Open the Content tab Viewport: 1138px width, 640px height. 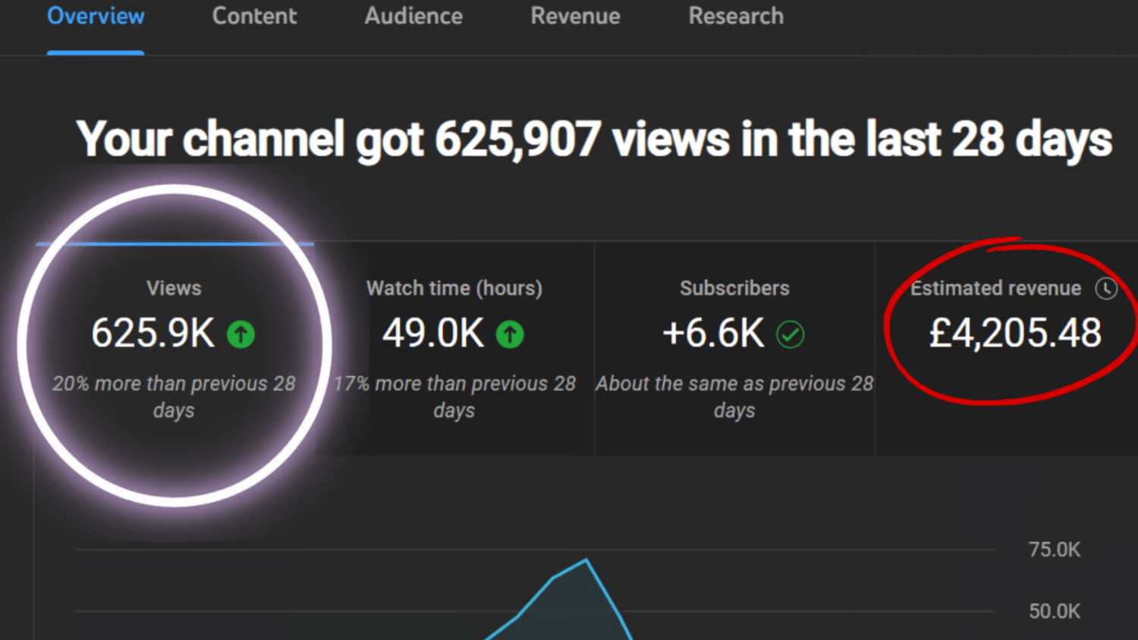(254, 16)
